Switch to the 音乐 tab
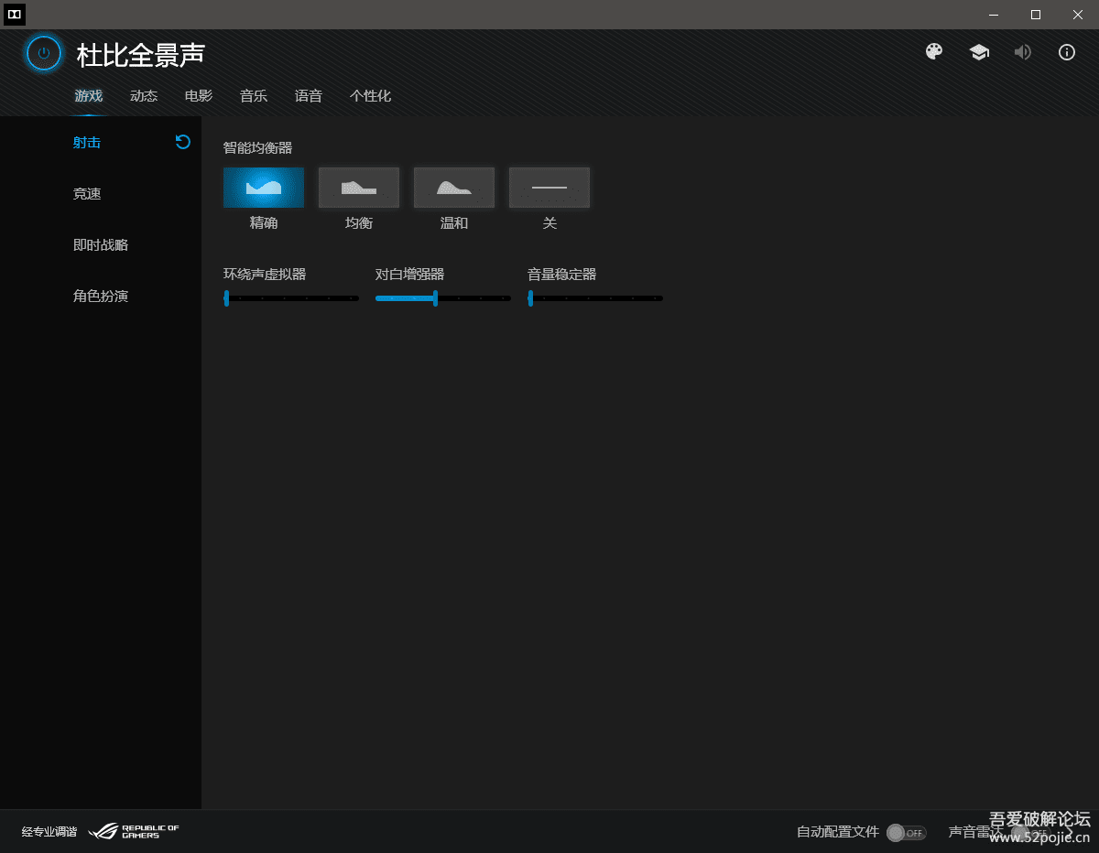This screenshot has height=853, width=1099. [254, 96]
